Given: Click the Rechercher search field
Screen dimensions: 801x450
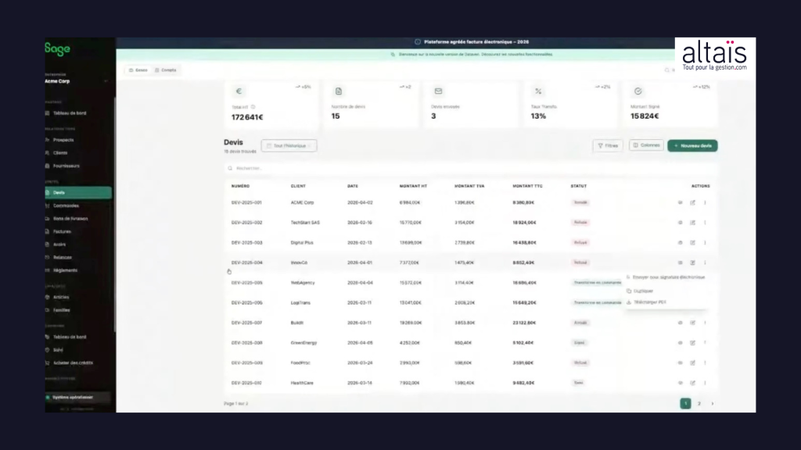Looking at the screenshot, I should [470, 169].
